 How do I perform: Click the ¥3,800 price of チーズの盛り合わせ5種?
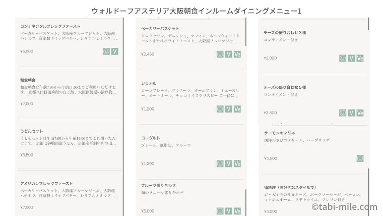click(x=270, y=113)
